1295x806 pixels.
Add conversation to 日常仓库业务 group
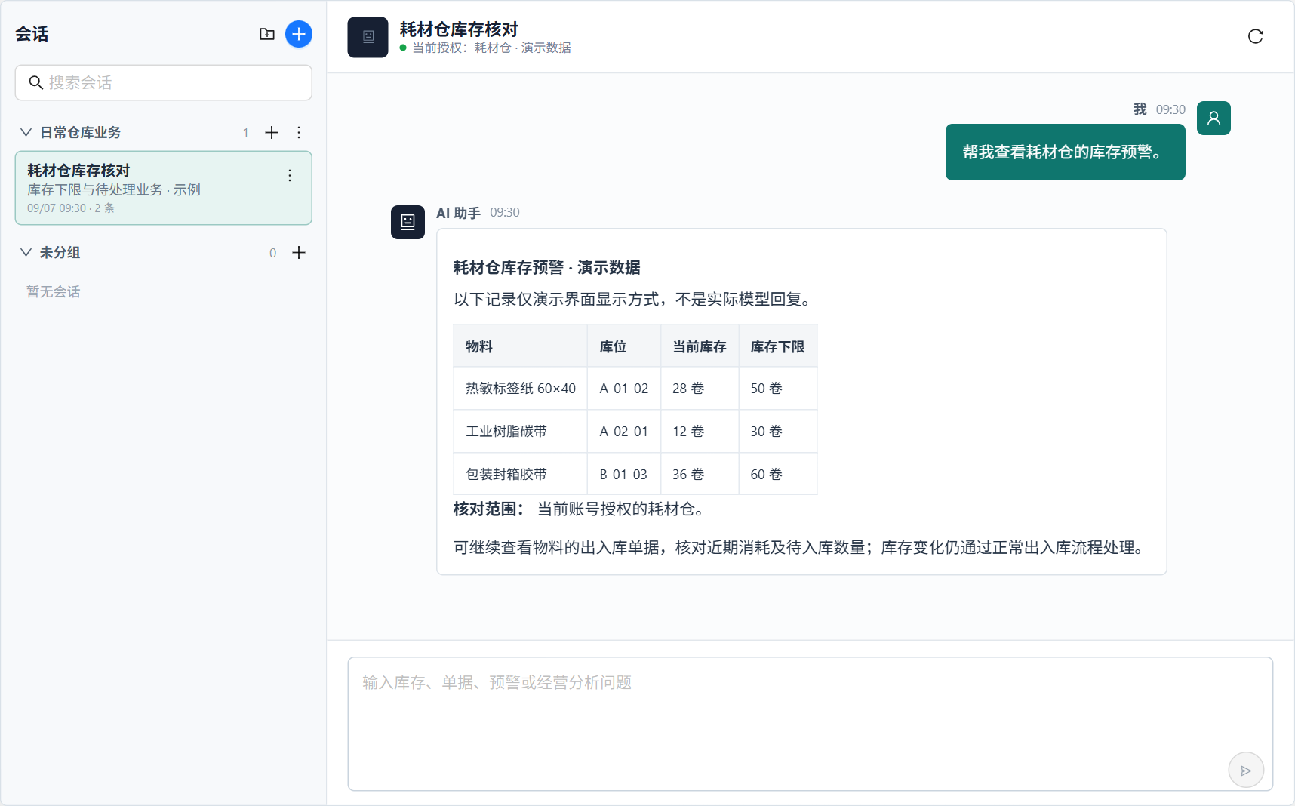click(272, 133)
